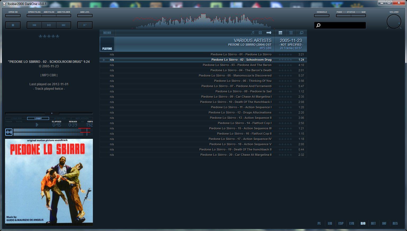Toggle the LOSSLESS indicator
This screenshot has width=407, height=231.
click(16, 118)
